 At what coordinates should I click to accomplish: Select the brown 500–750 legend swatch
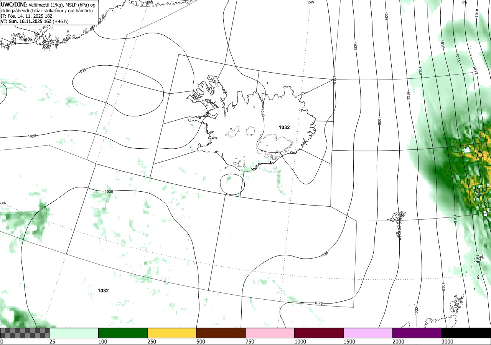point(221,333)
